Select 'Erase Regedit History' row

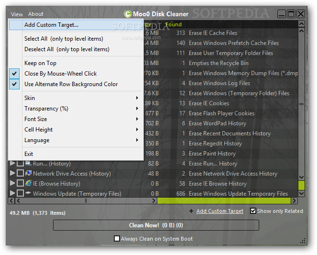[215, 144]
